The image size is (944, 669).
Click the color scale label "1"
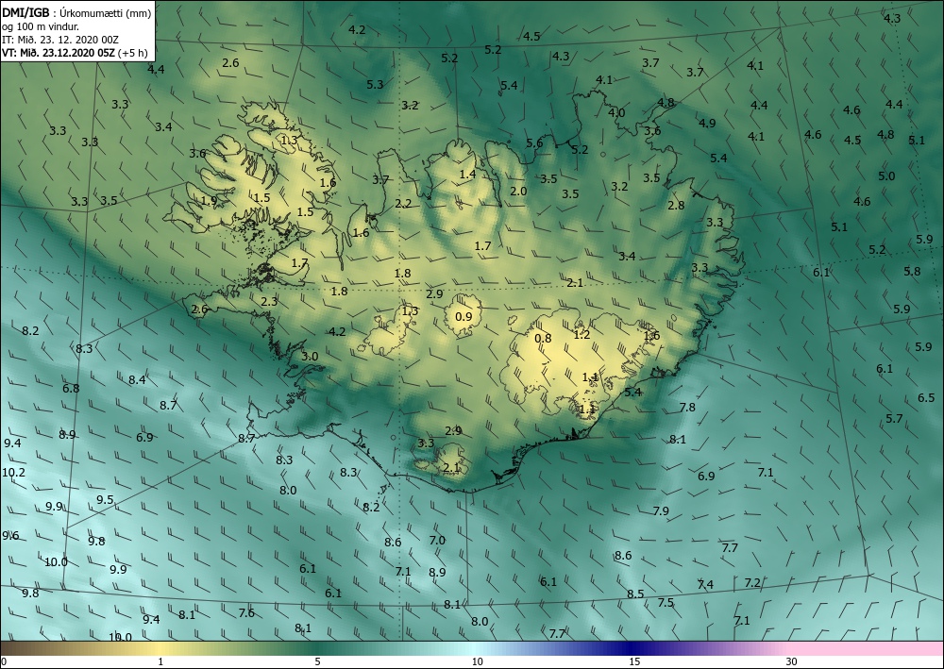(x=160, y=662)
